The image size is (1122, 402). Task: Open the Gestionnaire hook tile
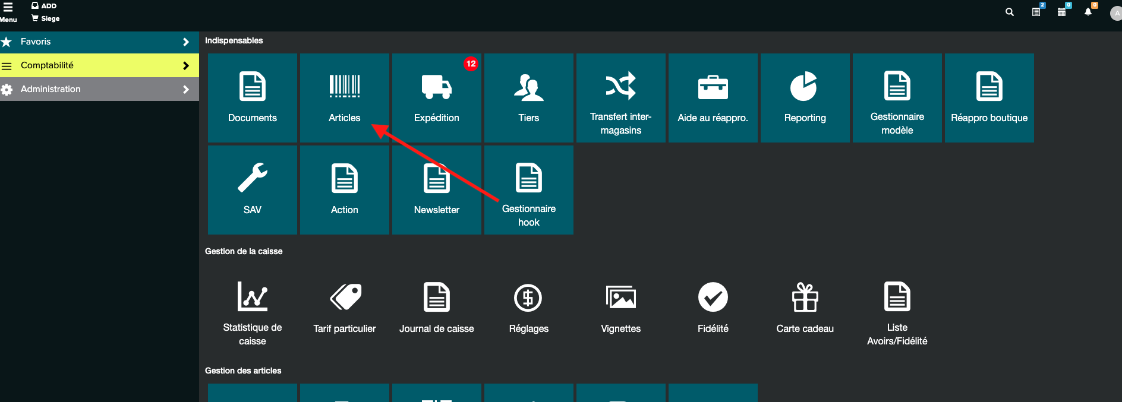point(528,189)
